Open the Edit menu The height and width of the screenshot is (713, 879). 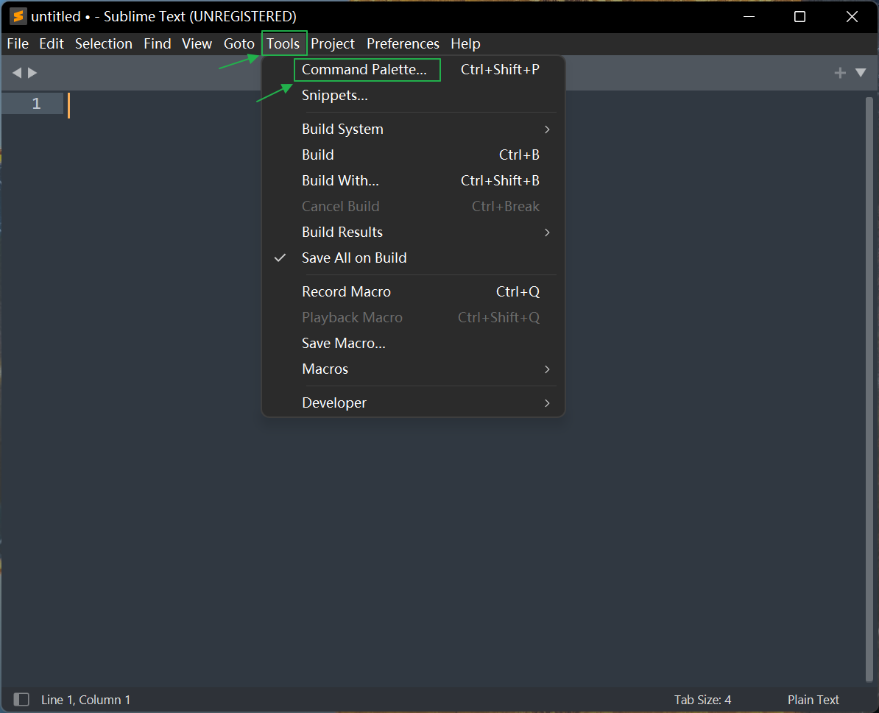click(x=52, y=43)
